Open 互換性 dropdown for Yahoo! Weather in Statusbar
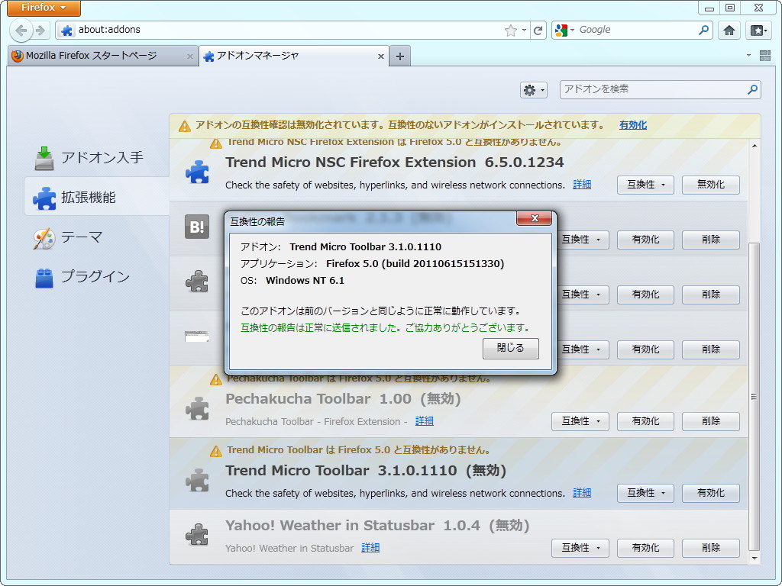This screenshot has height=586, width=782. click(580, 548)
